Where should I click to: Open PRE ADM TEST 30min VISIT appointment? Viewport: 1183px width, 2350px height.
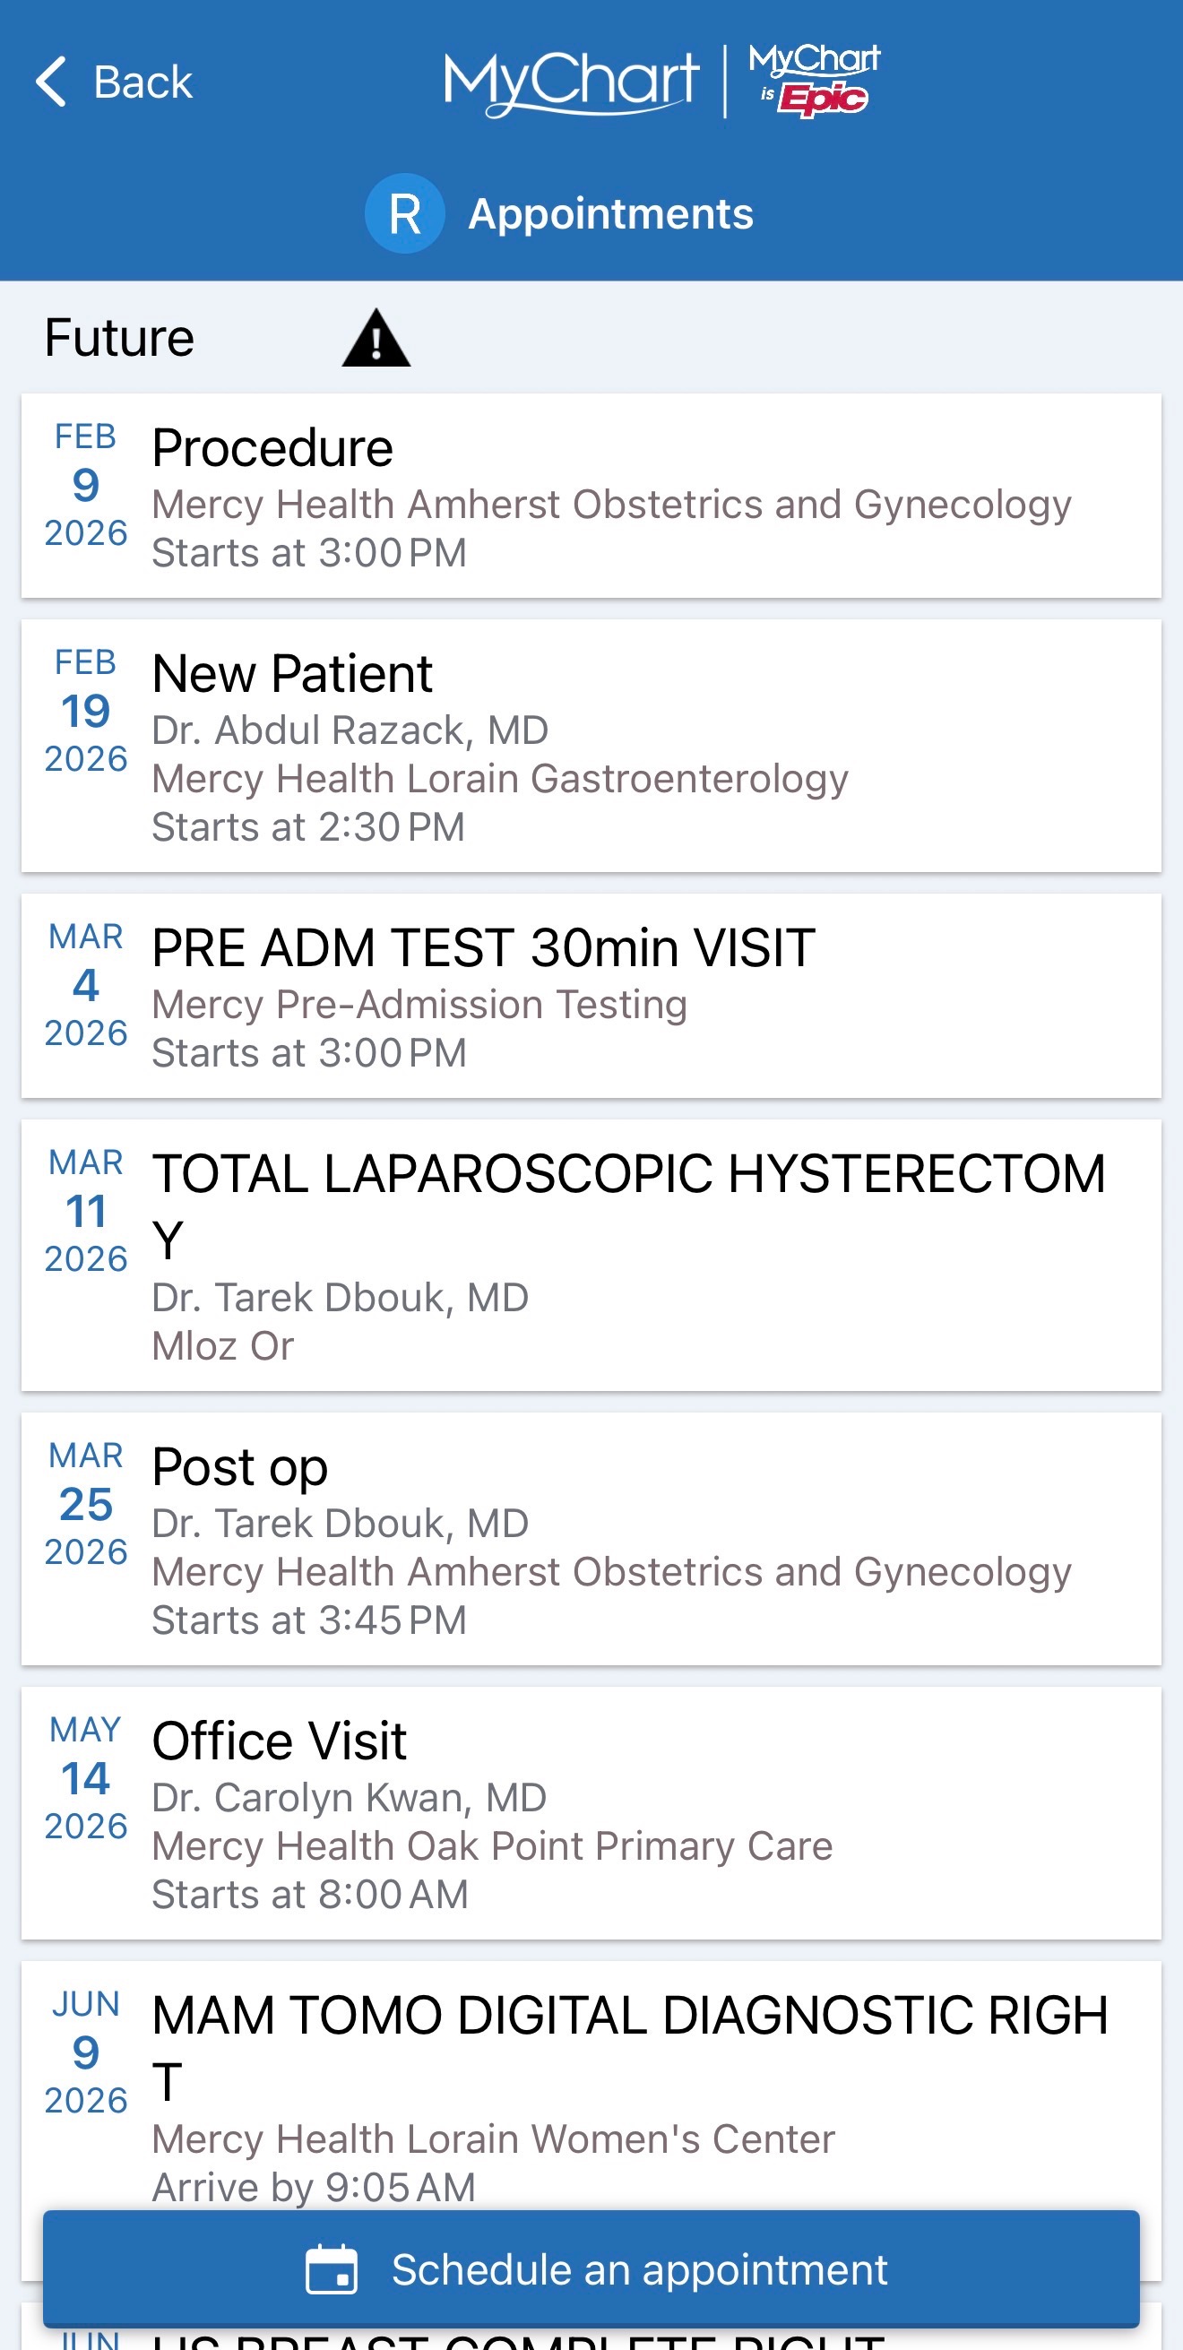pyautogui.click(x=591, y=997)
